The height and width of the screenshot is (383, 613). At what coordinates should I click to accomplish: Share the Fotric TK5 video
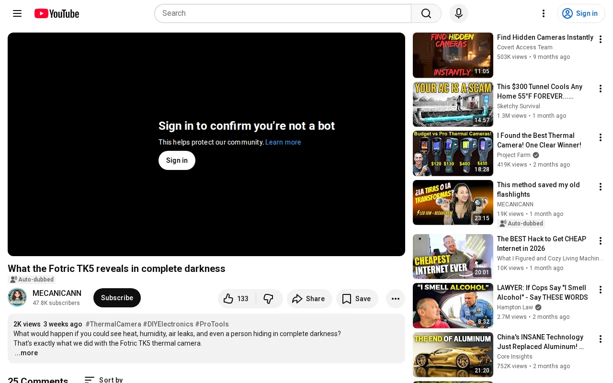pos(309,299)
